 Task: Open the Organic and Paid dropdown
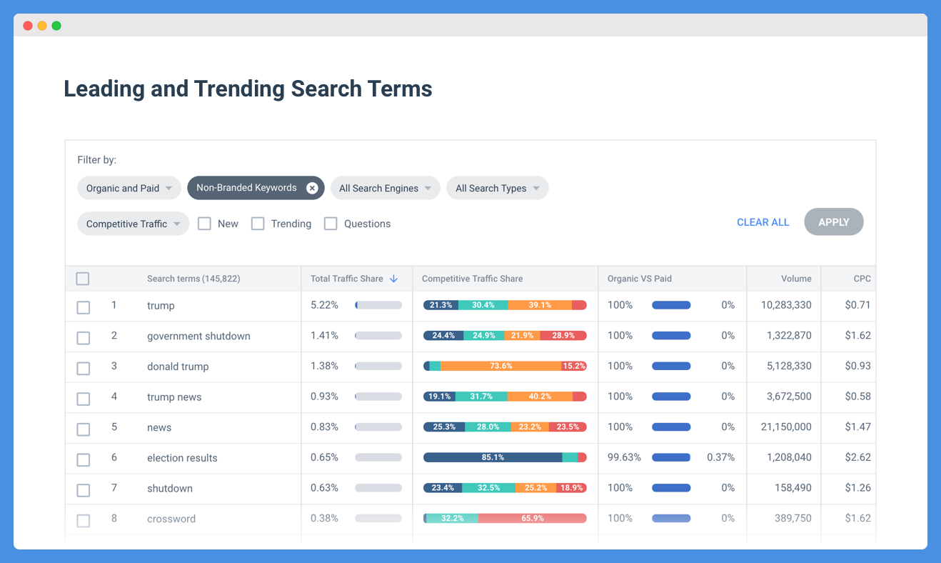pyautogui.click(x=129, y=189)
